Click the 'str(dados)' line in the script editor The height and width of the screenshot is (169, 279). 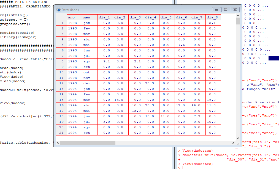(11, 73)
